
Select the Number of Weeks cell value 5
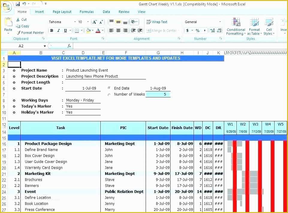[x=158, y=94]
